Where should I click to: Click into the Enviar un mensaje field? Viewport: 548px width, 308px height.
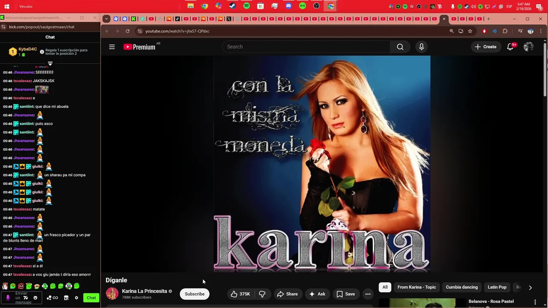(21, 298)
